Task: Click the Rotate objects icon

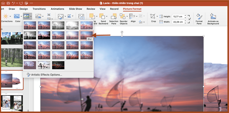Action: pos(141,22)
